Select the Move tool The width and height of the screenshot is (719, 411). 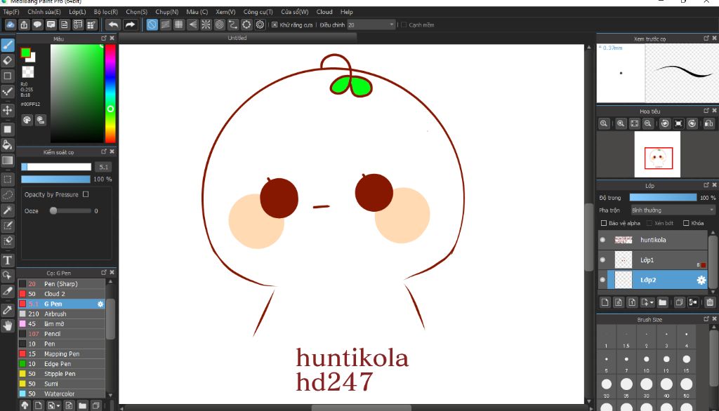[x=7, y=110]
